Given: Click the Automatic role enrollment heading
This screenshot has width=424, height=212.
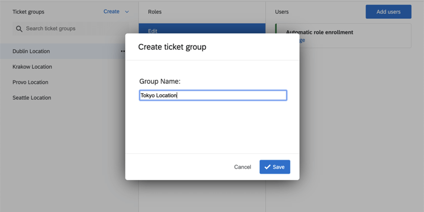Looking at the screenshot, I should point(319,32).
